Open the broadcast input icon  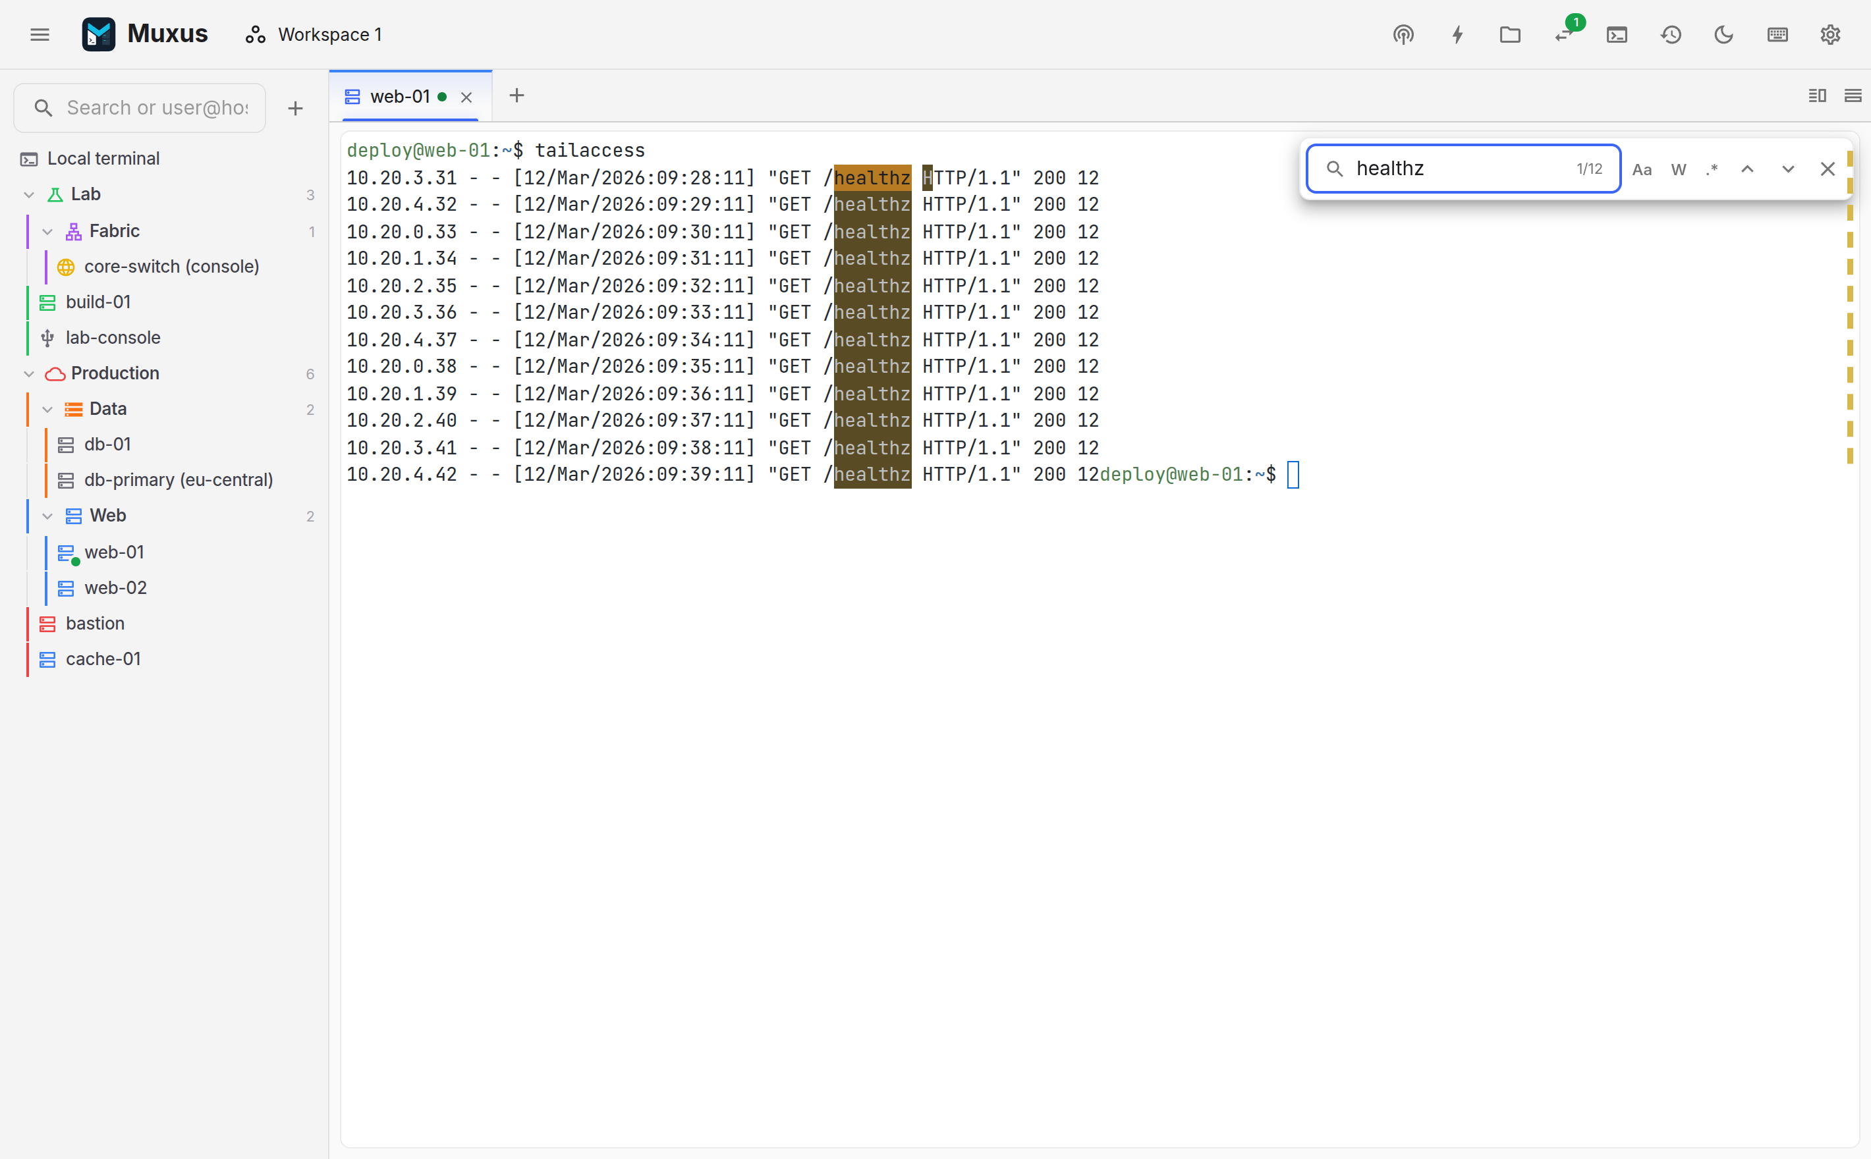(x=1403, y=34)
